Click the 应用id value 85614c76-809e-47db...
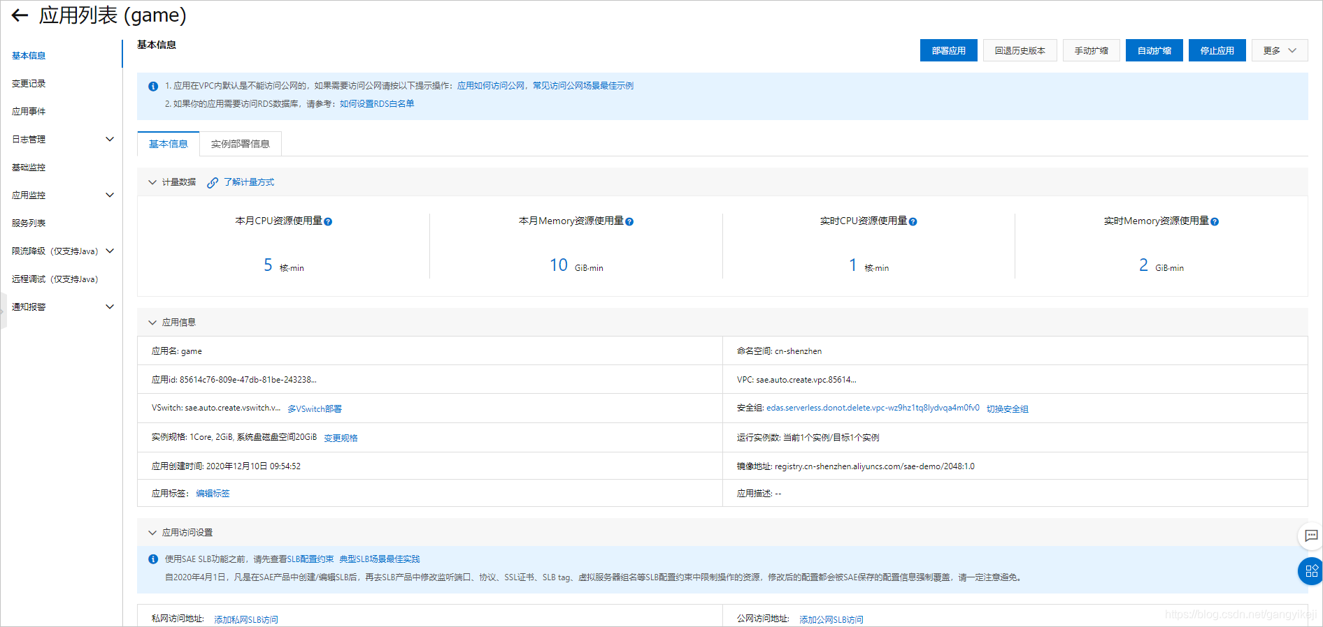The width and height of the screenshot is (1323, 627). (x=248, y=380)
